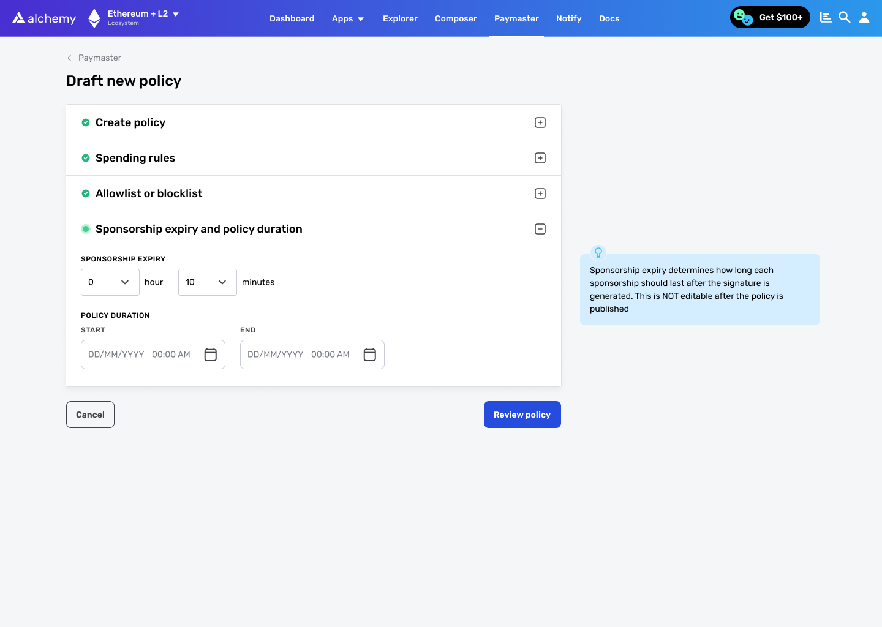This screenshot has height=627, width=882.
Task: Open the Notify tab
Action: click(x=568, y=18)
